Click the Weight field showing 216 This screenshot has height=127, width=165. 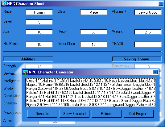click(x=148, y=32)
